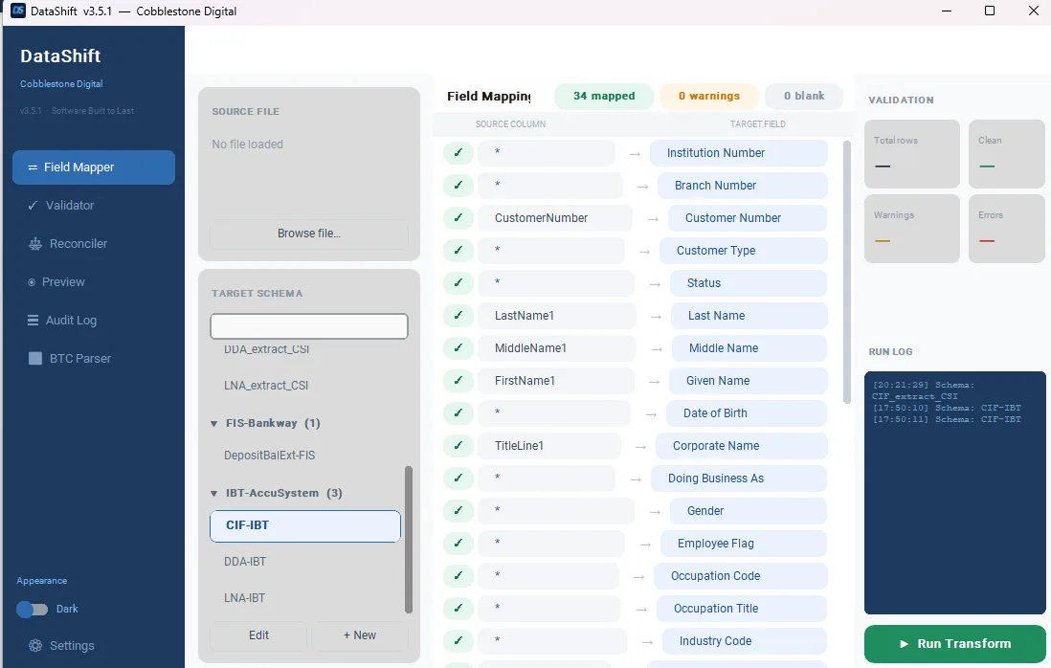Viewport: 1051px width, 668px height.
Task: Click check icon of Industry Code row
Action: coord(458,640)
